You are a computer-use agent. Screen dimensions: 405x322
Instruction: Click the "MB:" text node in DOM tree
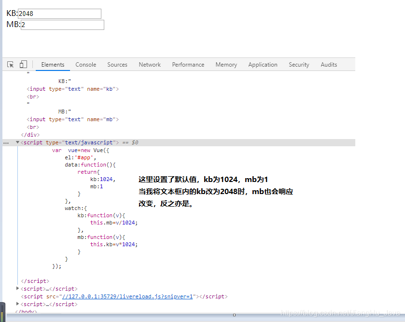65,112
